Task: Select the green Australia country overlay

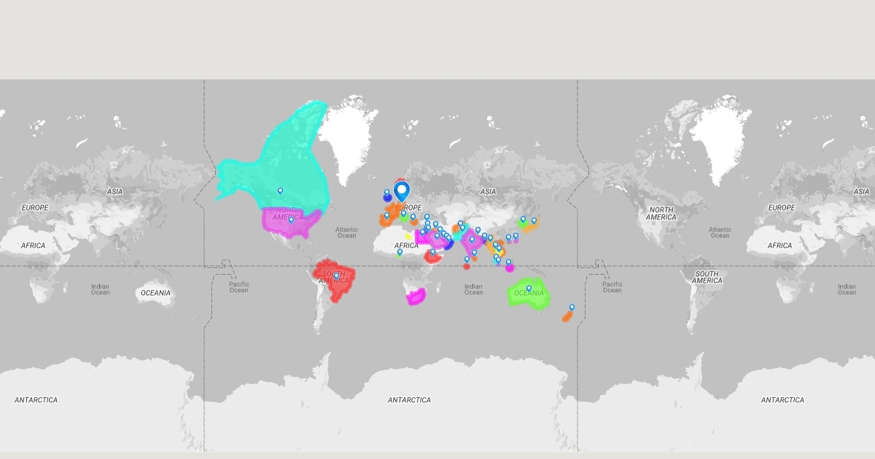Action: (527, 293)
